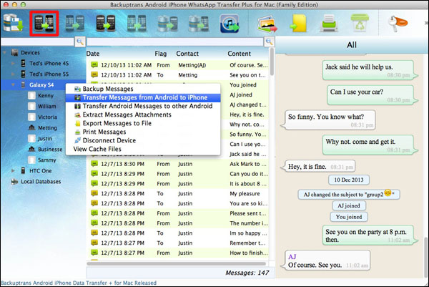Sort list by the Date column header
Viewport: 429px width, 287px height.
coord(93,54)
